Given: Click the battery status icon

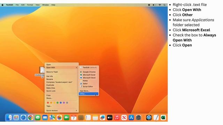Looking at the screenshot, I should point(154,5).
